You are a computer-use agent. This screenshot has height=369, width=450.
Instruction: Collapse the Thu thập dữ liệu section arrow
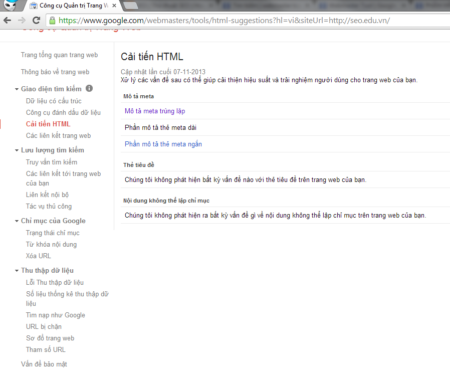(x=17, y=271)
